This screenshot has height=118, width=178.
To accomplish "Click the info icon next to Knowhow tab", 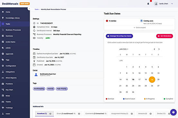I will click(50, 114).
